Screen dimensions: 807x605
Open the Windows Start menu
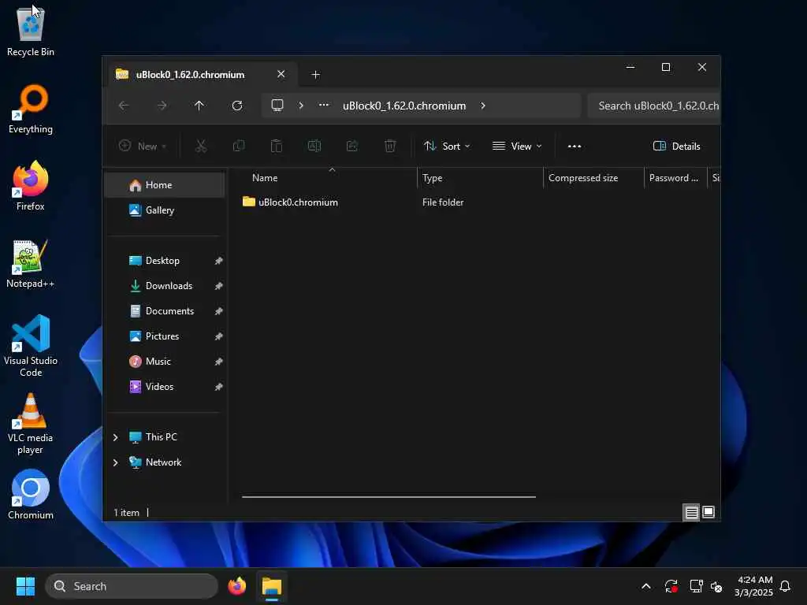(25, 586)
